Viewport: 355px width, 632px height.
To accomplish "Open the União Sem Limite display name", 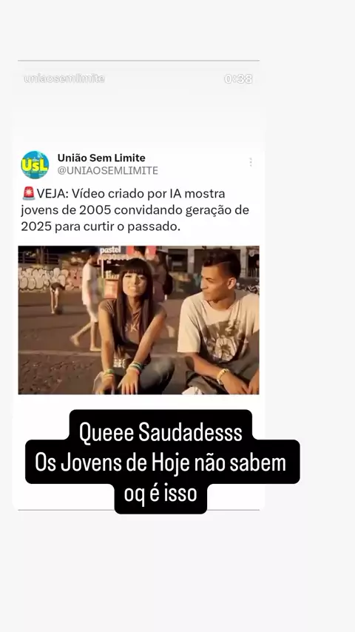I will [x=101, y=158].
